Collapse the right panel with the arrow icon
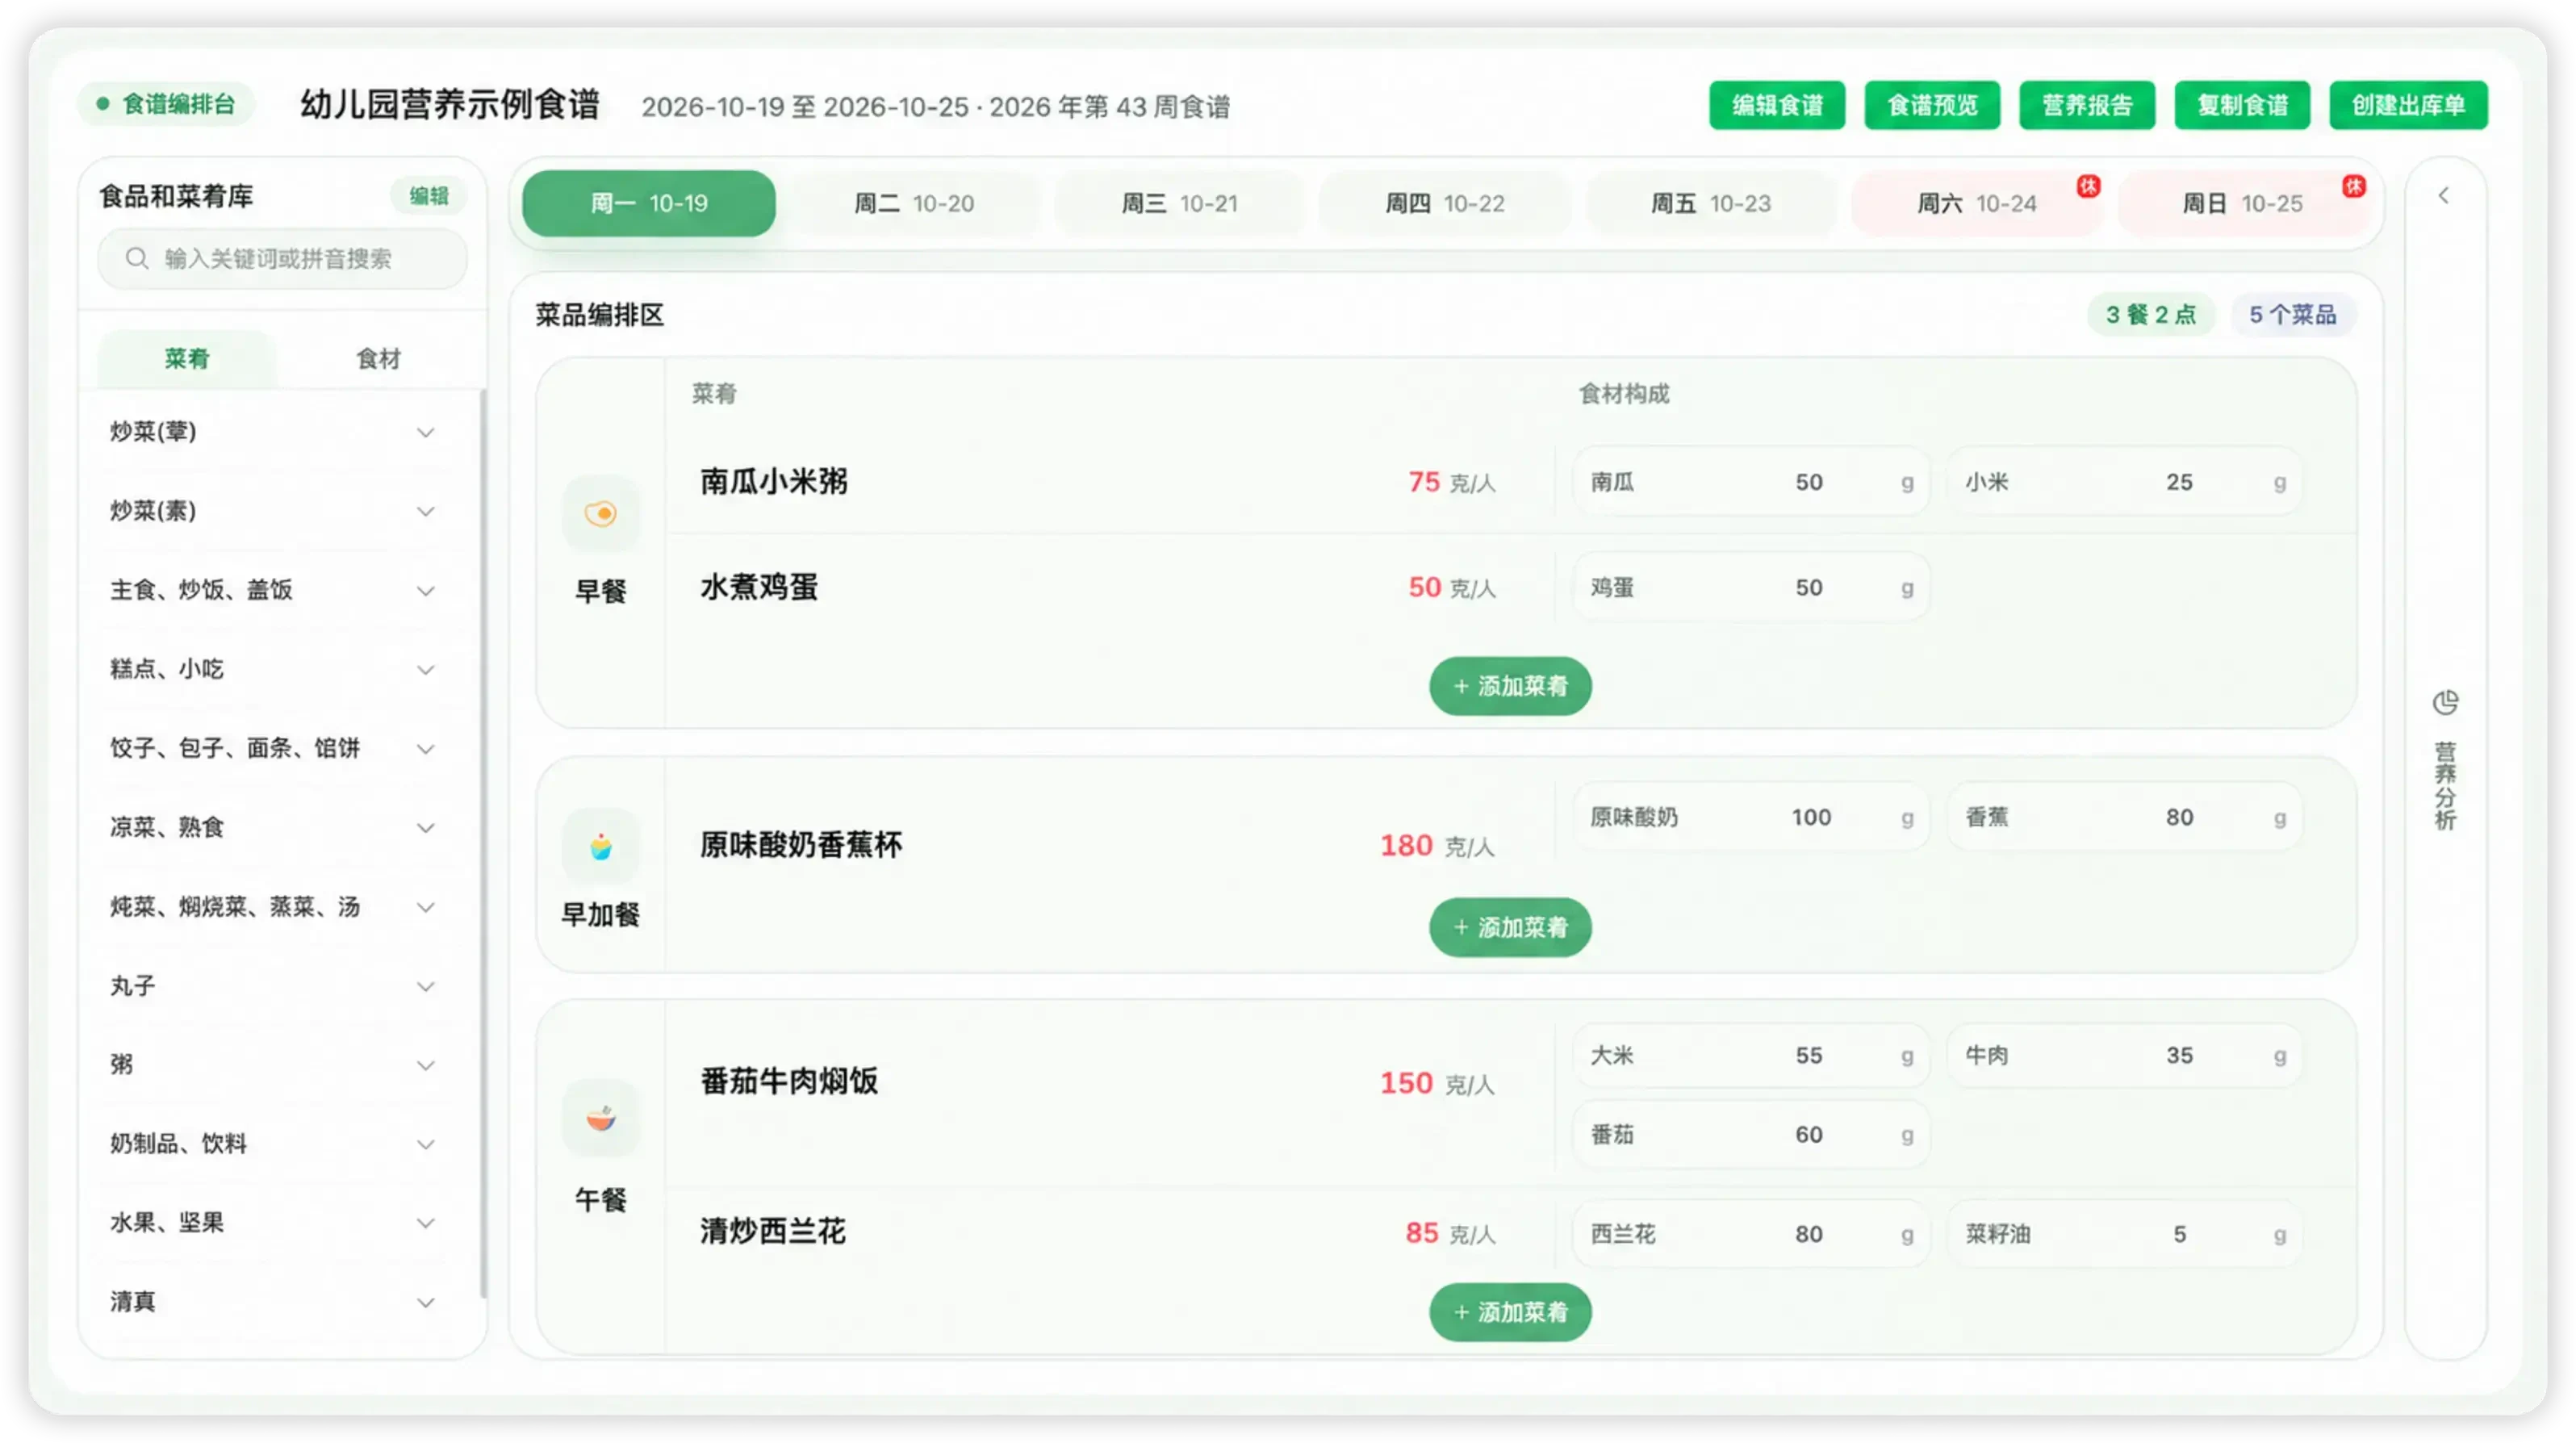 click(2444, 196)
